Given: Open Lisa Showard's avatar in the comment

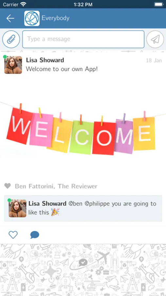Looking at the screenshot, I should pos(17,208).
